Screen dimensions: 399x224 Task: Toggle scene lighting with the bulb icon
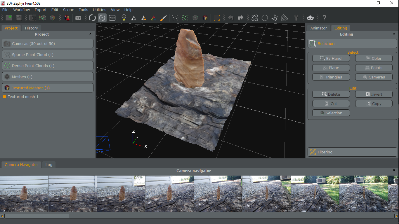pos(124,17)
